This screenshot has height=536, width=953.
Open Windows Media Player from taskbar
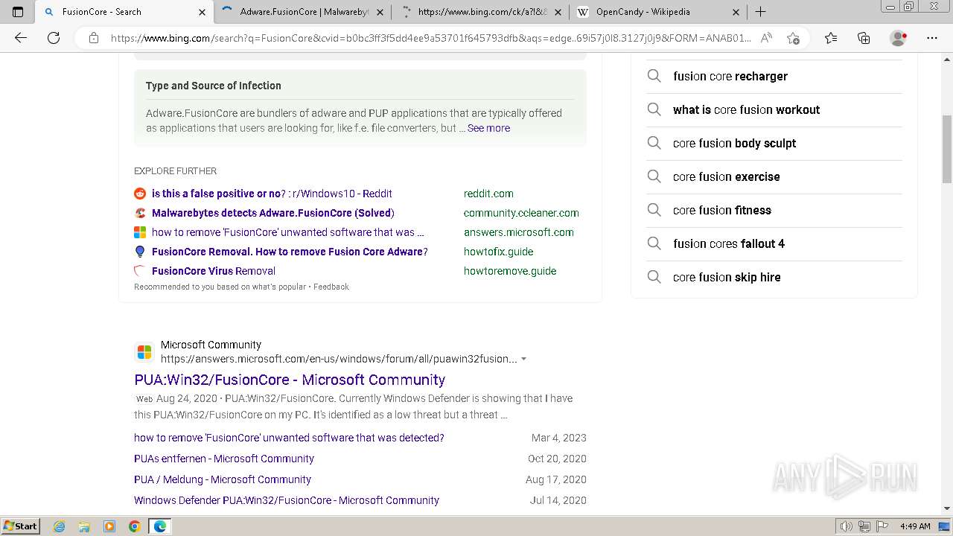pos(109,526)
